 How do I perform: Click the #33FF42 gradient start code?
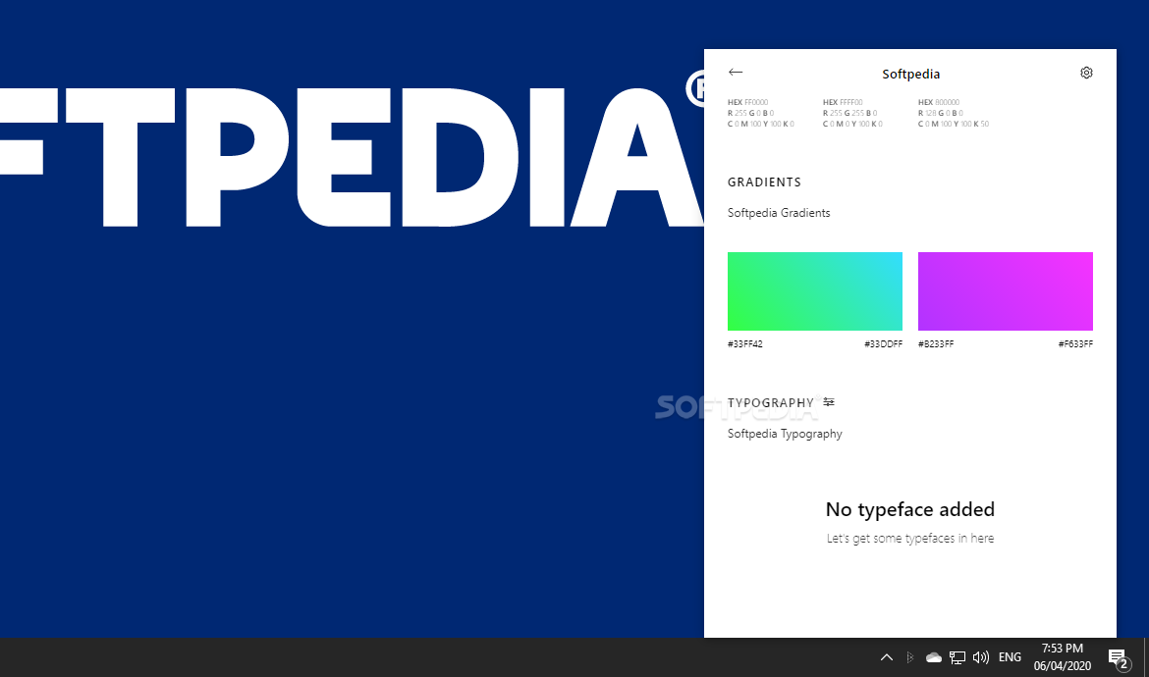click(745, 344)
